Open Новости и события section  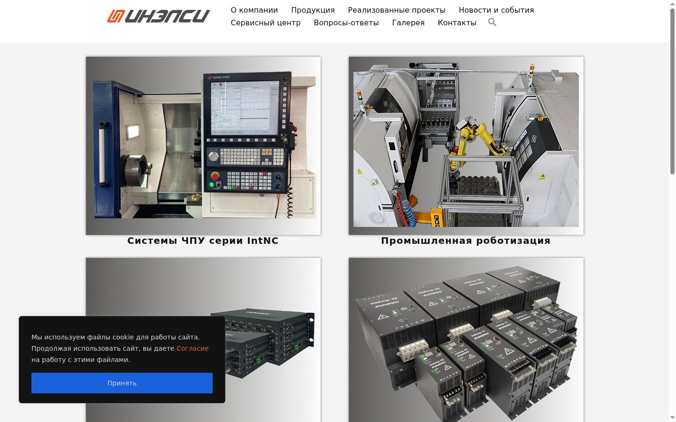[496, 10]
